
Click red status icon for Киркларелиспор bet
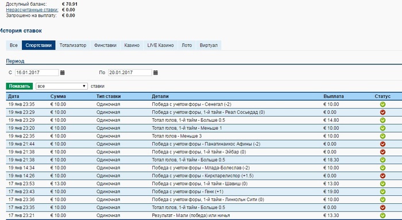point(382,176)
